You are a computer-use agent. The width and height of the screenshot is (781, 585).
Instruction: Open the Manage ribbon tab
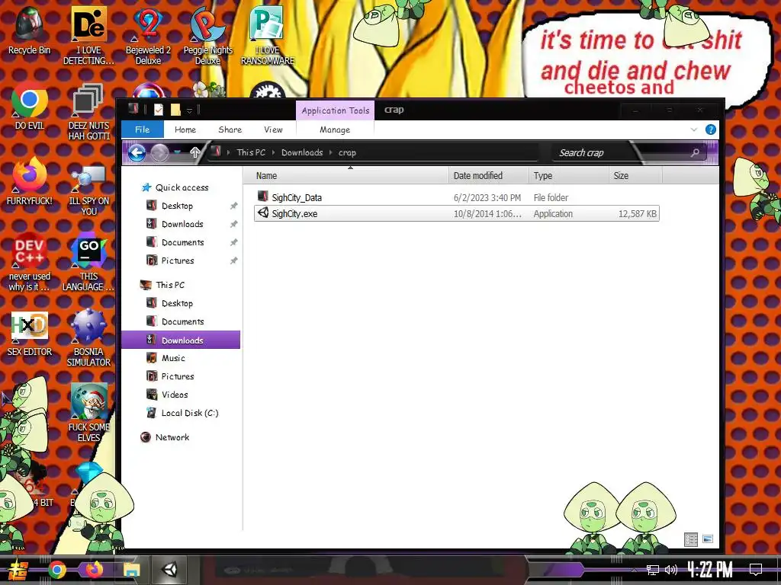tap(335, 129)
